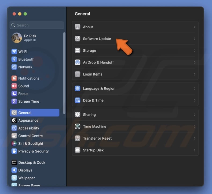Image resolution: width=212 pixels, height=194 pixels.
Task: Click the Wallpaper icon in sidebar
Action: pyautogui.click(x=14, y=178)
